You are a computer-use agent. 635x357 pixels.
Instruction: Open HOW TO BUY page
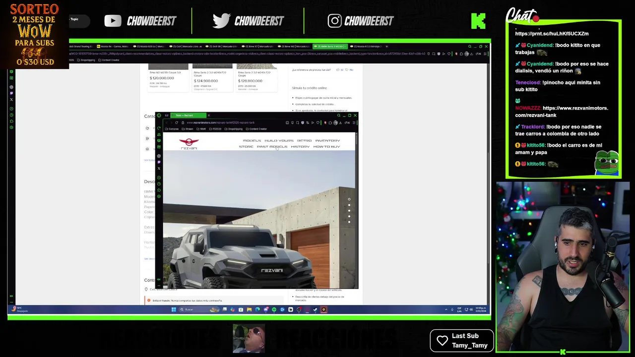pyautogui.click(x=326, y=147)
